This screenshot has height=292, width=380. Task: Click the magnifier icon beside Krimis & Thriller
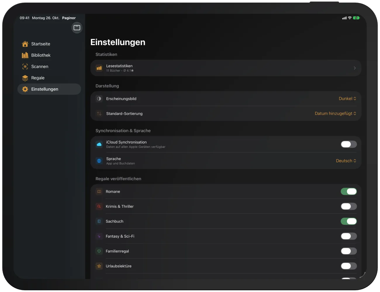(99, 207)
